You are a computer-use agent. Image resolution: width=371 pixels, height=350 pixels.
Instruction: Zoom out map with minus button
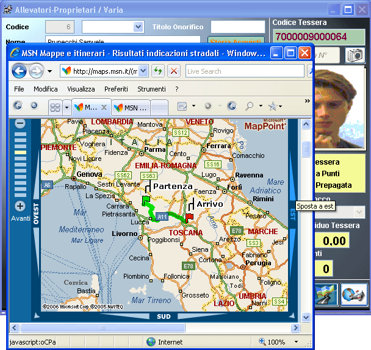(x=20, y=123)
